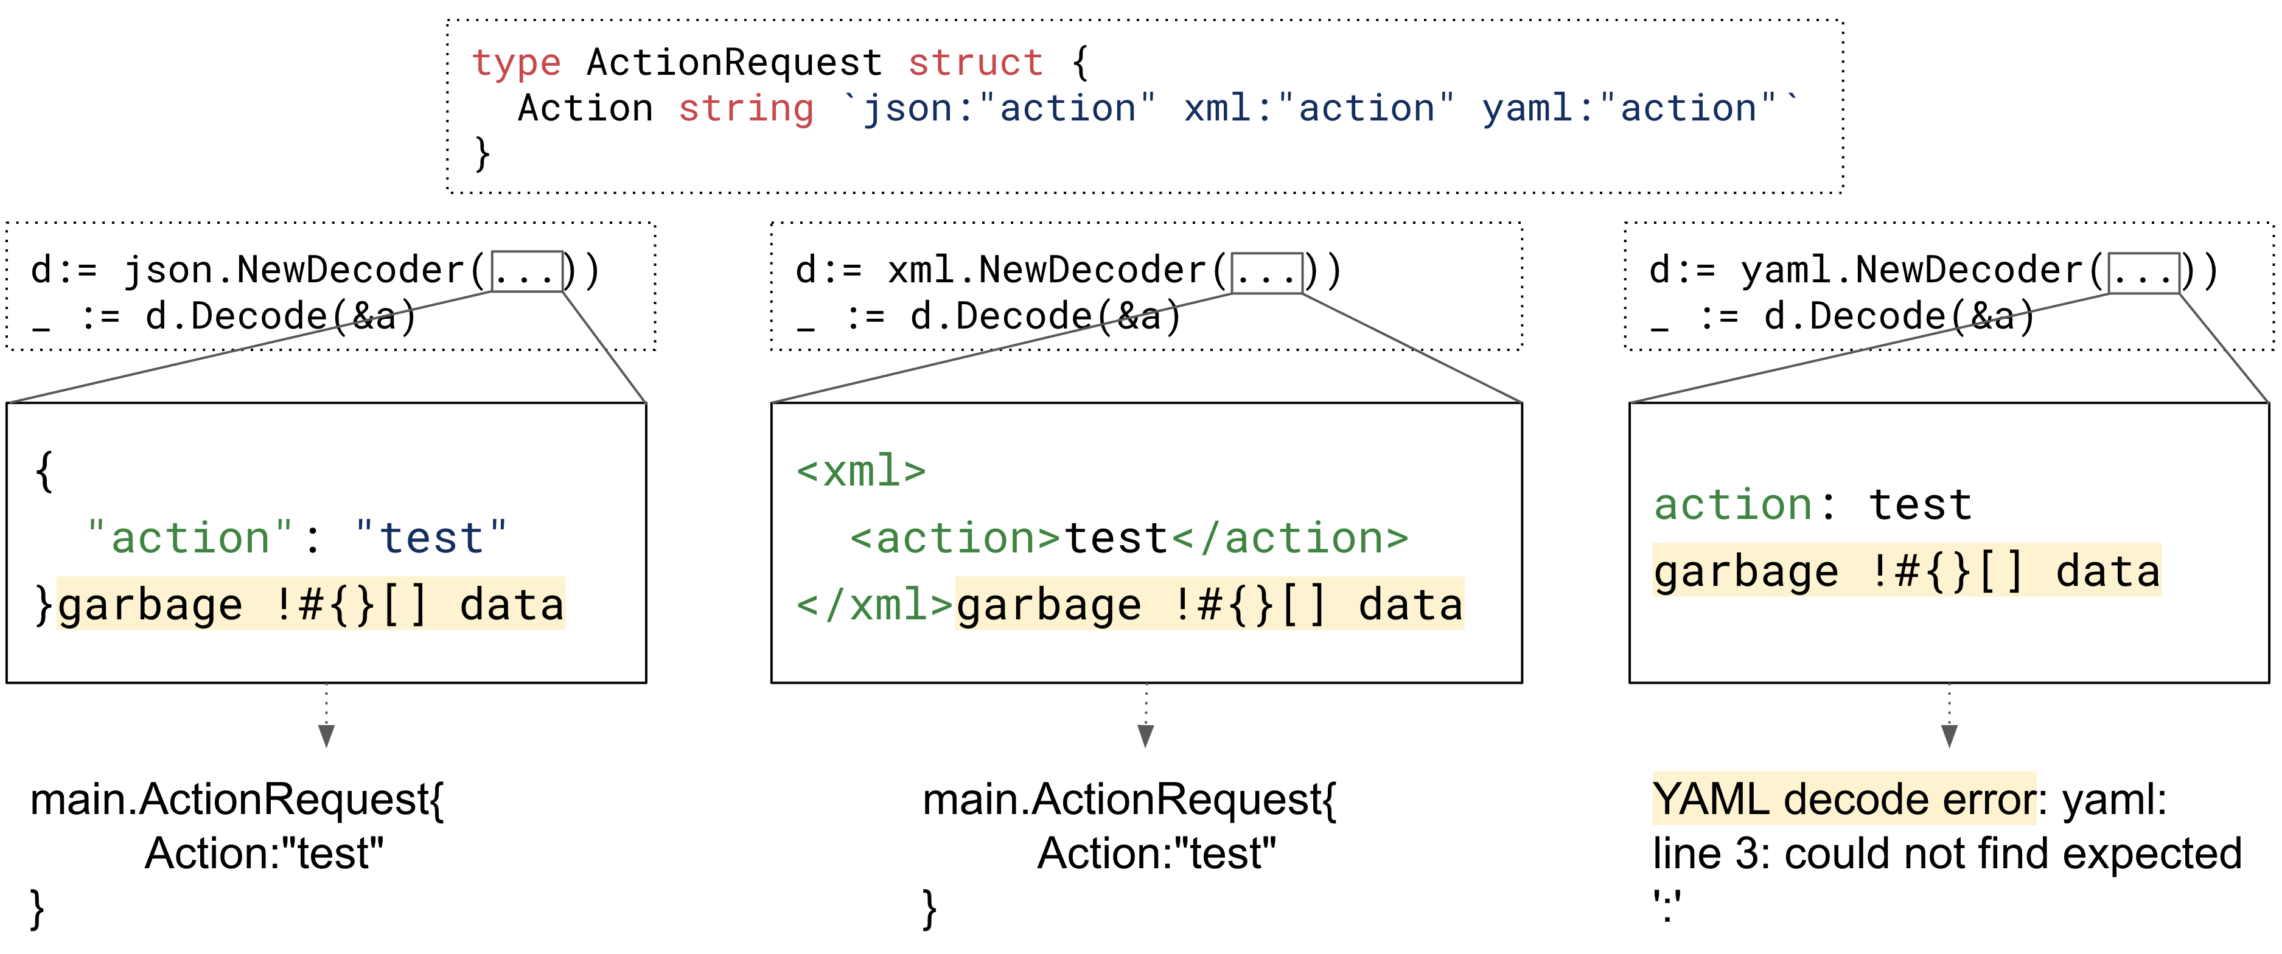Click the green "action" key in the JSON payload

pos(190,538)
